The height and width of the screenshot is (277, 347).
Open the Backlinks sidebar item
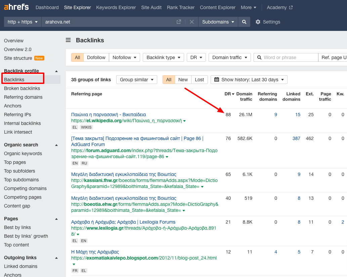click(x=14, y=80)
